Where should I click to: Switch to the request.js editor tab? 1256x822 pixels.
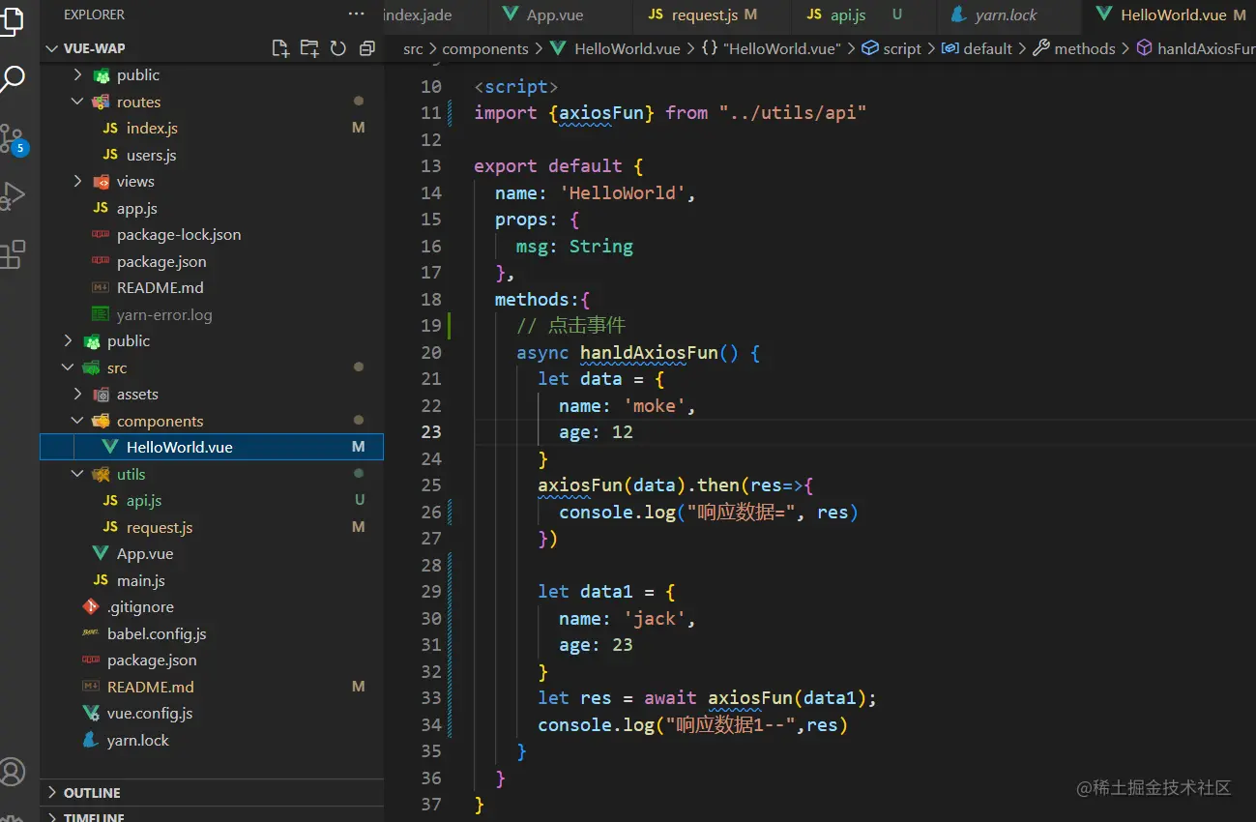[704, 15]
